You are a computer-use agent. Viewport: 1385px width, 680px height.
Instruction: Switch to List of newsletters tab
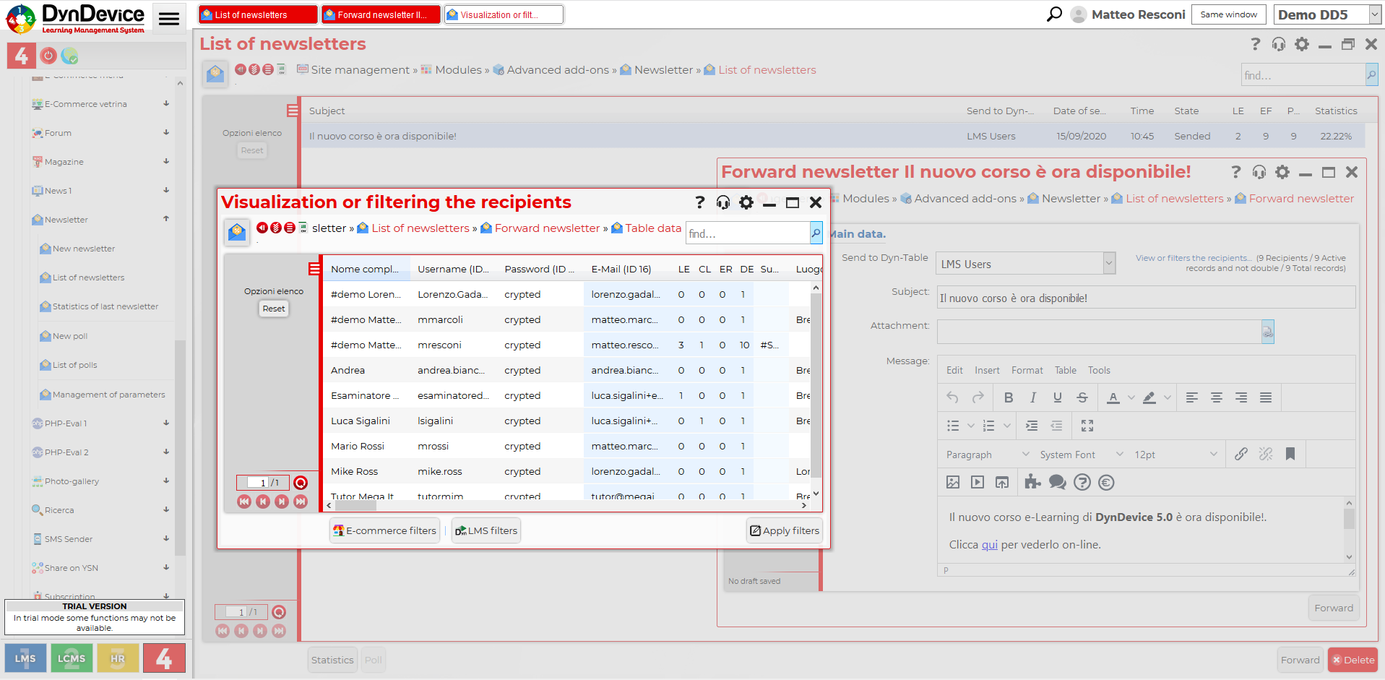258,14
